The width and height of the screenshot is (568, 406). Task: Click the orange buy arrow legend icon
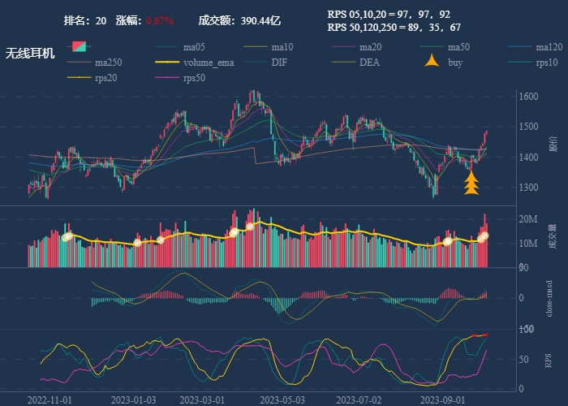[x=433, y=62]
